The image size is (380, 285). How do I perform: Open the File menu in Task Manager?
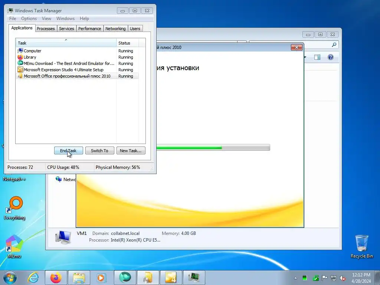coord(13,19)
